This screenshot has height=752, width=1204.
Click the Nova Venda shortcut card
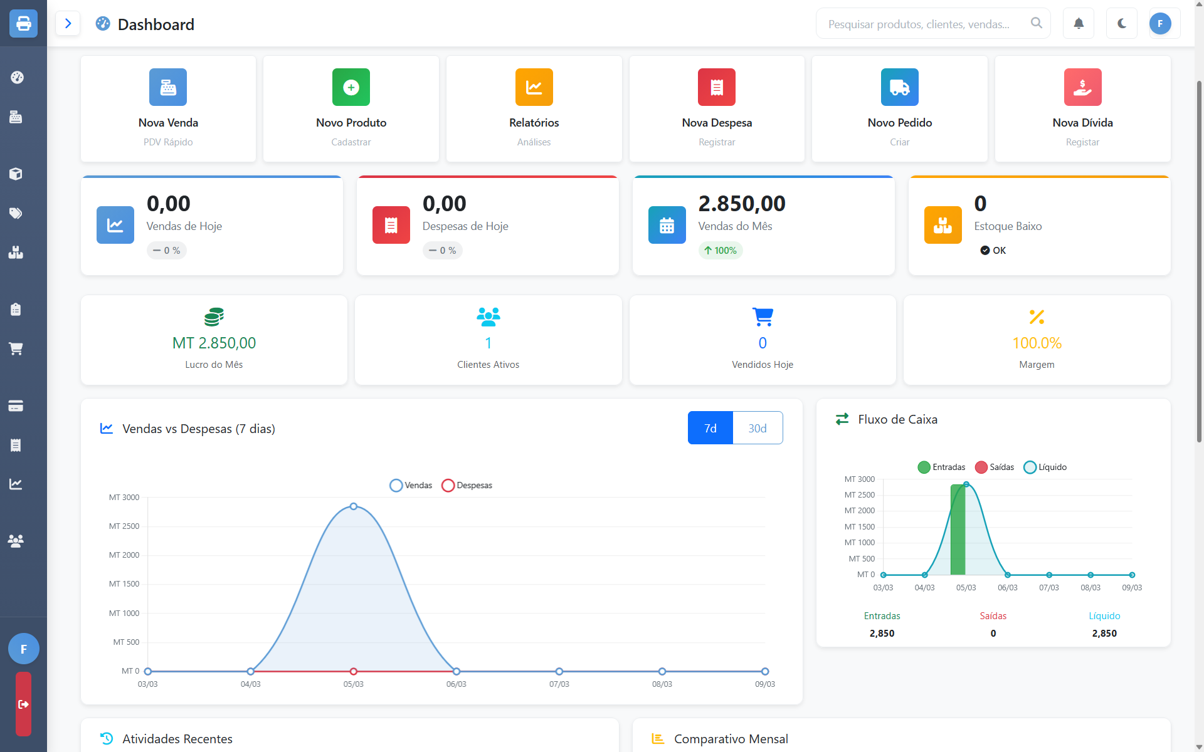click(x=168, y=108)
